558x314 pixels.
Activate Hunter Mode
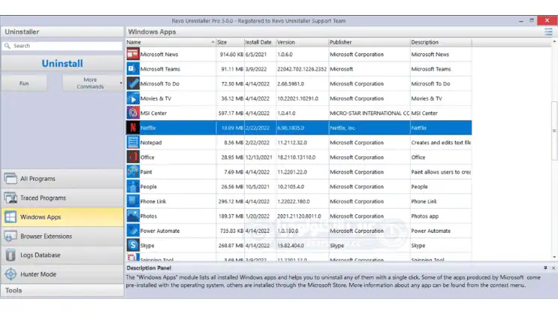(62, 274)
